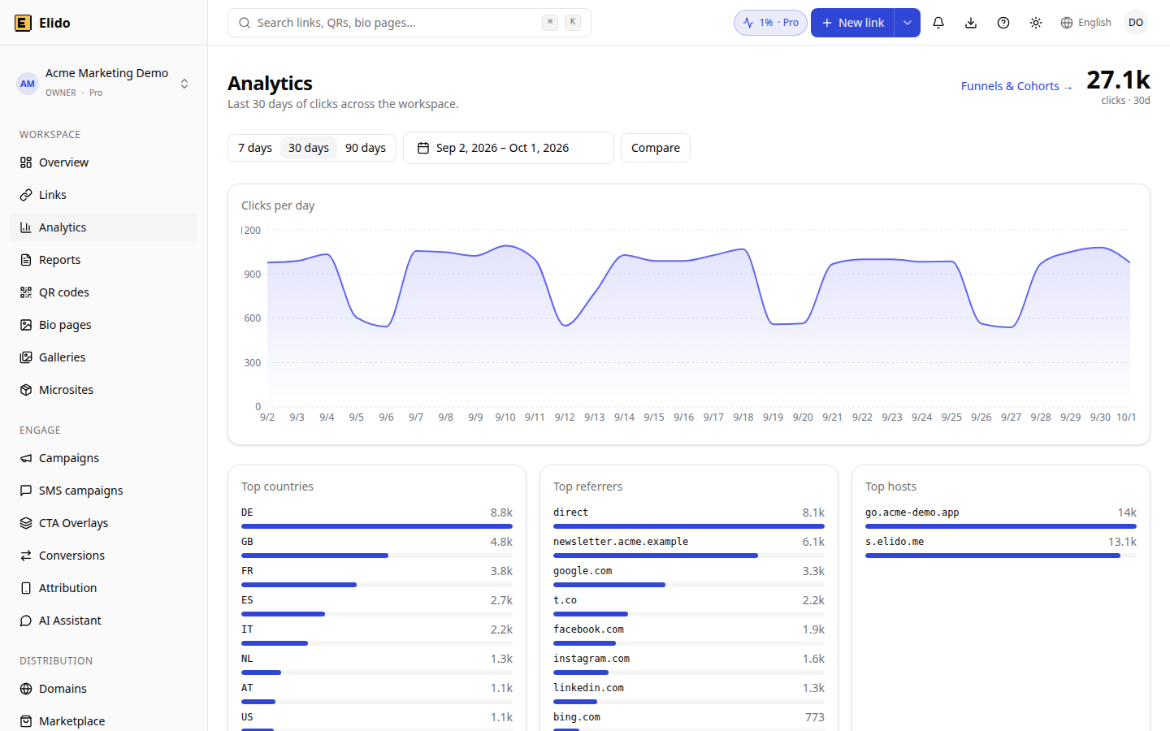This screenshot has height=731, width=1170.
Task: Open the date range picker
Action: pos(509,148)
